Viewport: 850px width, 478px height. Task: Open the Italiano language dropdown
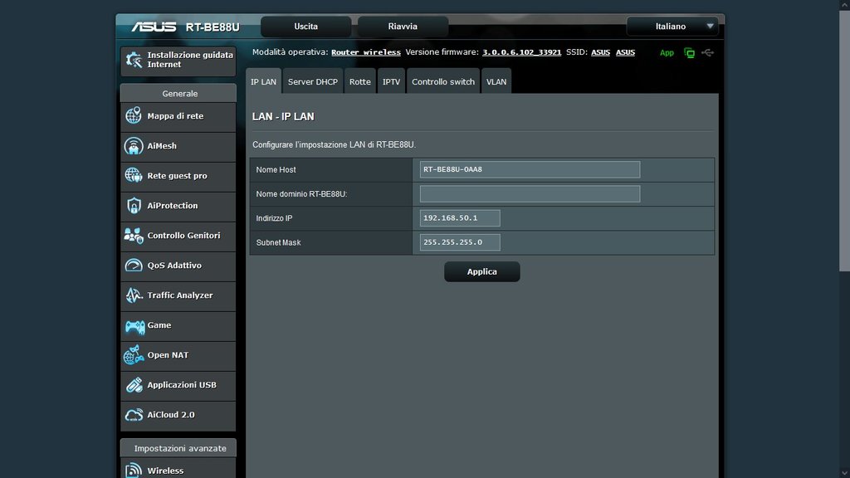[672, 27]
